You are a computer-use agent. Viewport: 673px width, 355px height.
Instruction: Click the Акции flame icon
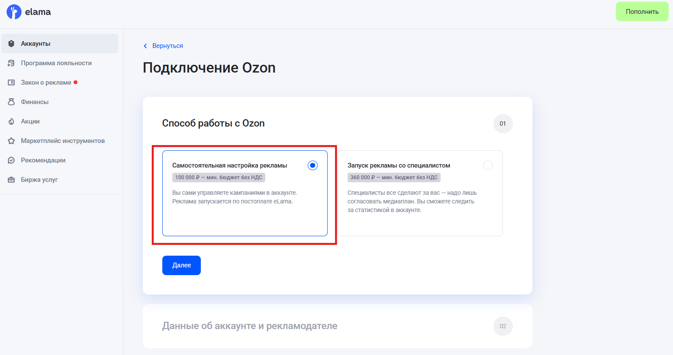11,121
